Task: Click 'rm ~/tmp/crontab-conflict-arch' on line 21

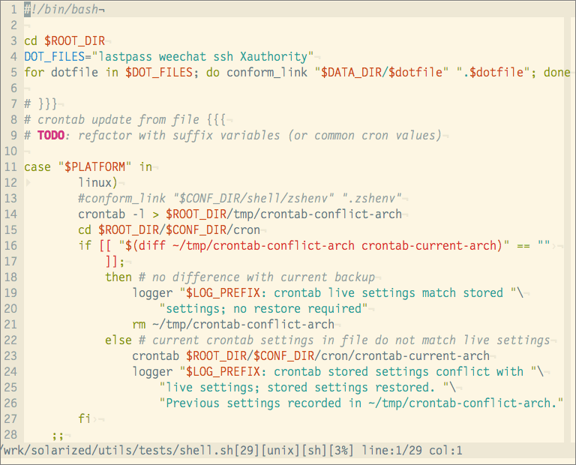Action: (232, 324)
